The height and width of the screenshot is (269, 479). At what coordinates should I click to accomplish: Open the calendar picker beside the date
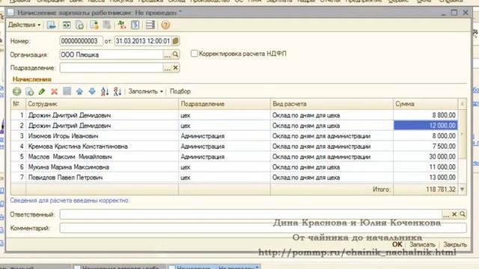[175, 41]
